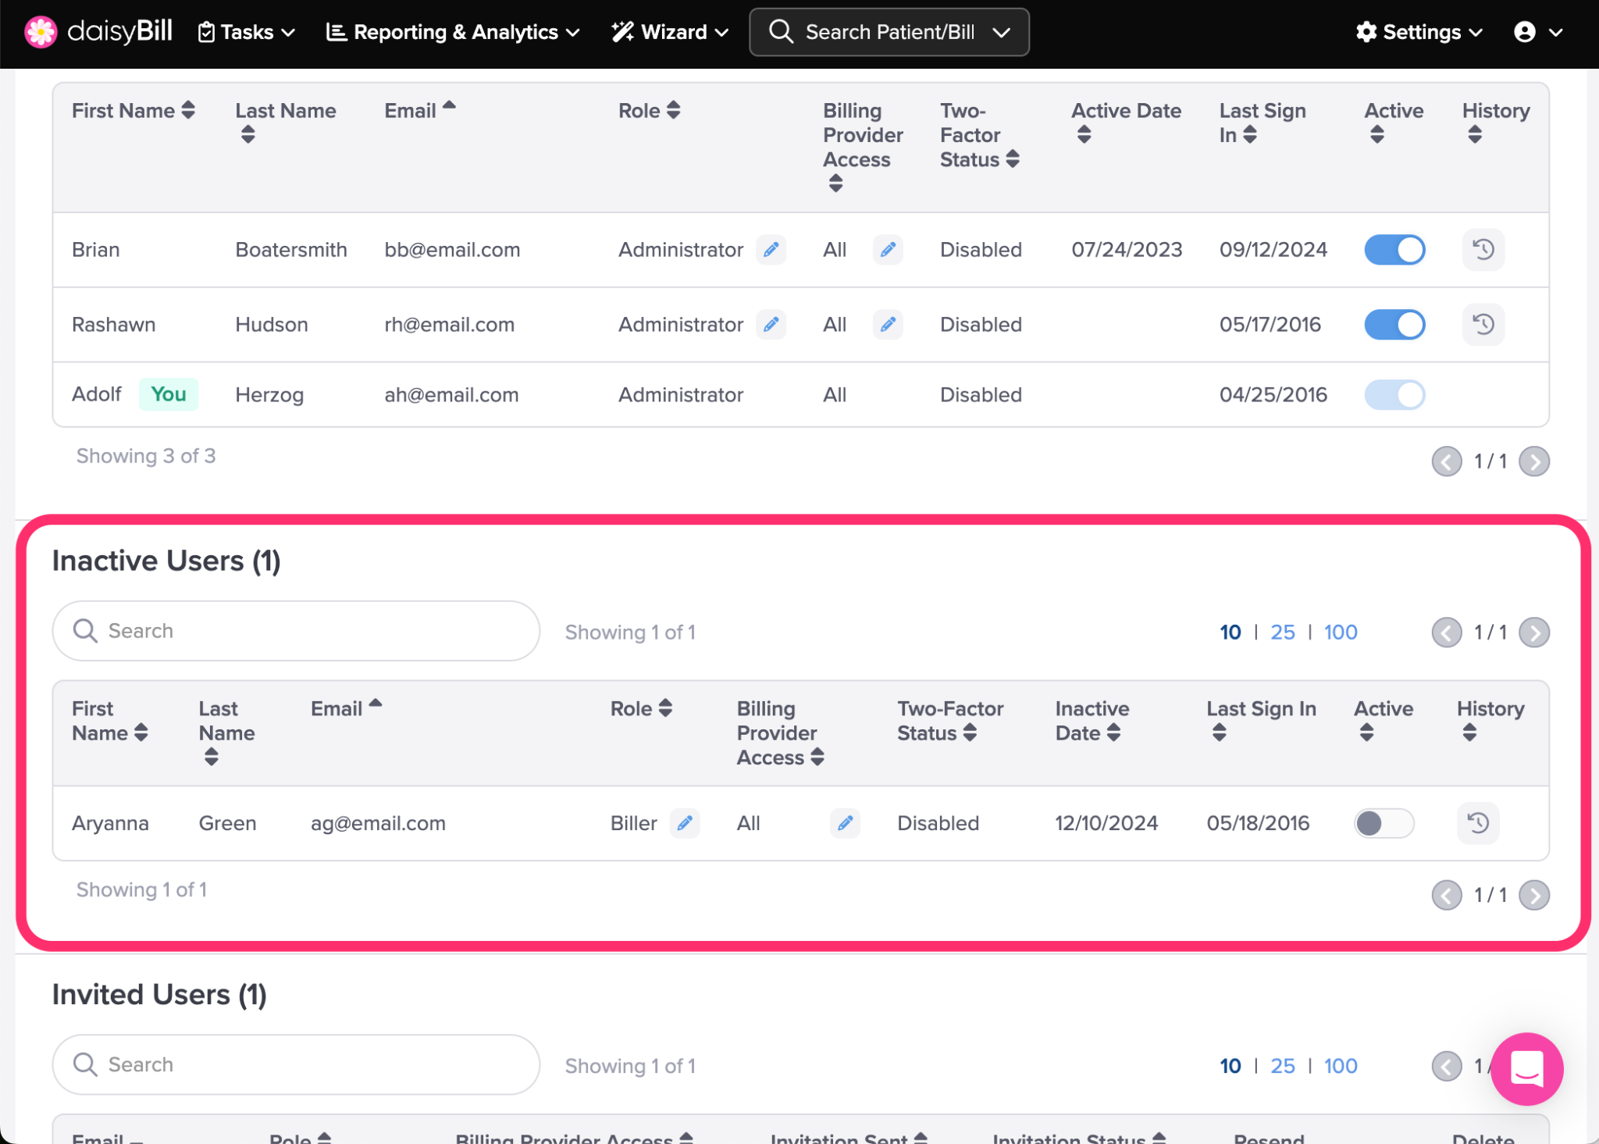Open Rashawn Hudson's history icon
The image size is (1599, 1144).
pyautogui.click(x=1483, y=324)
